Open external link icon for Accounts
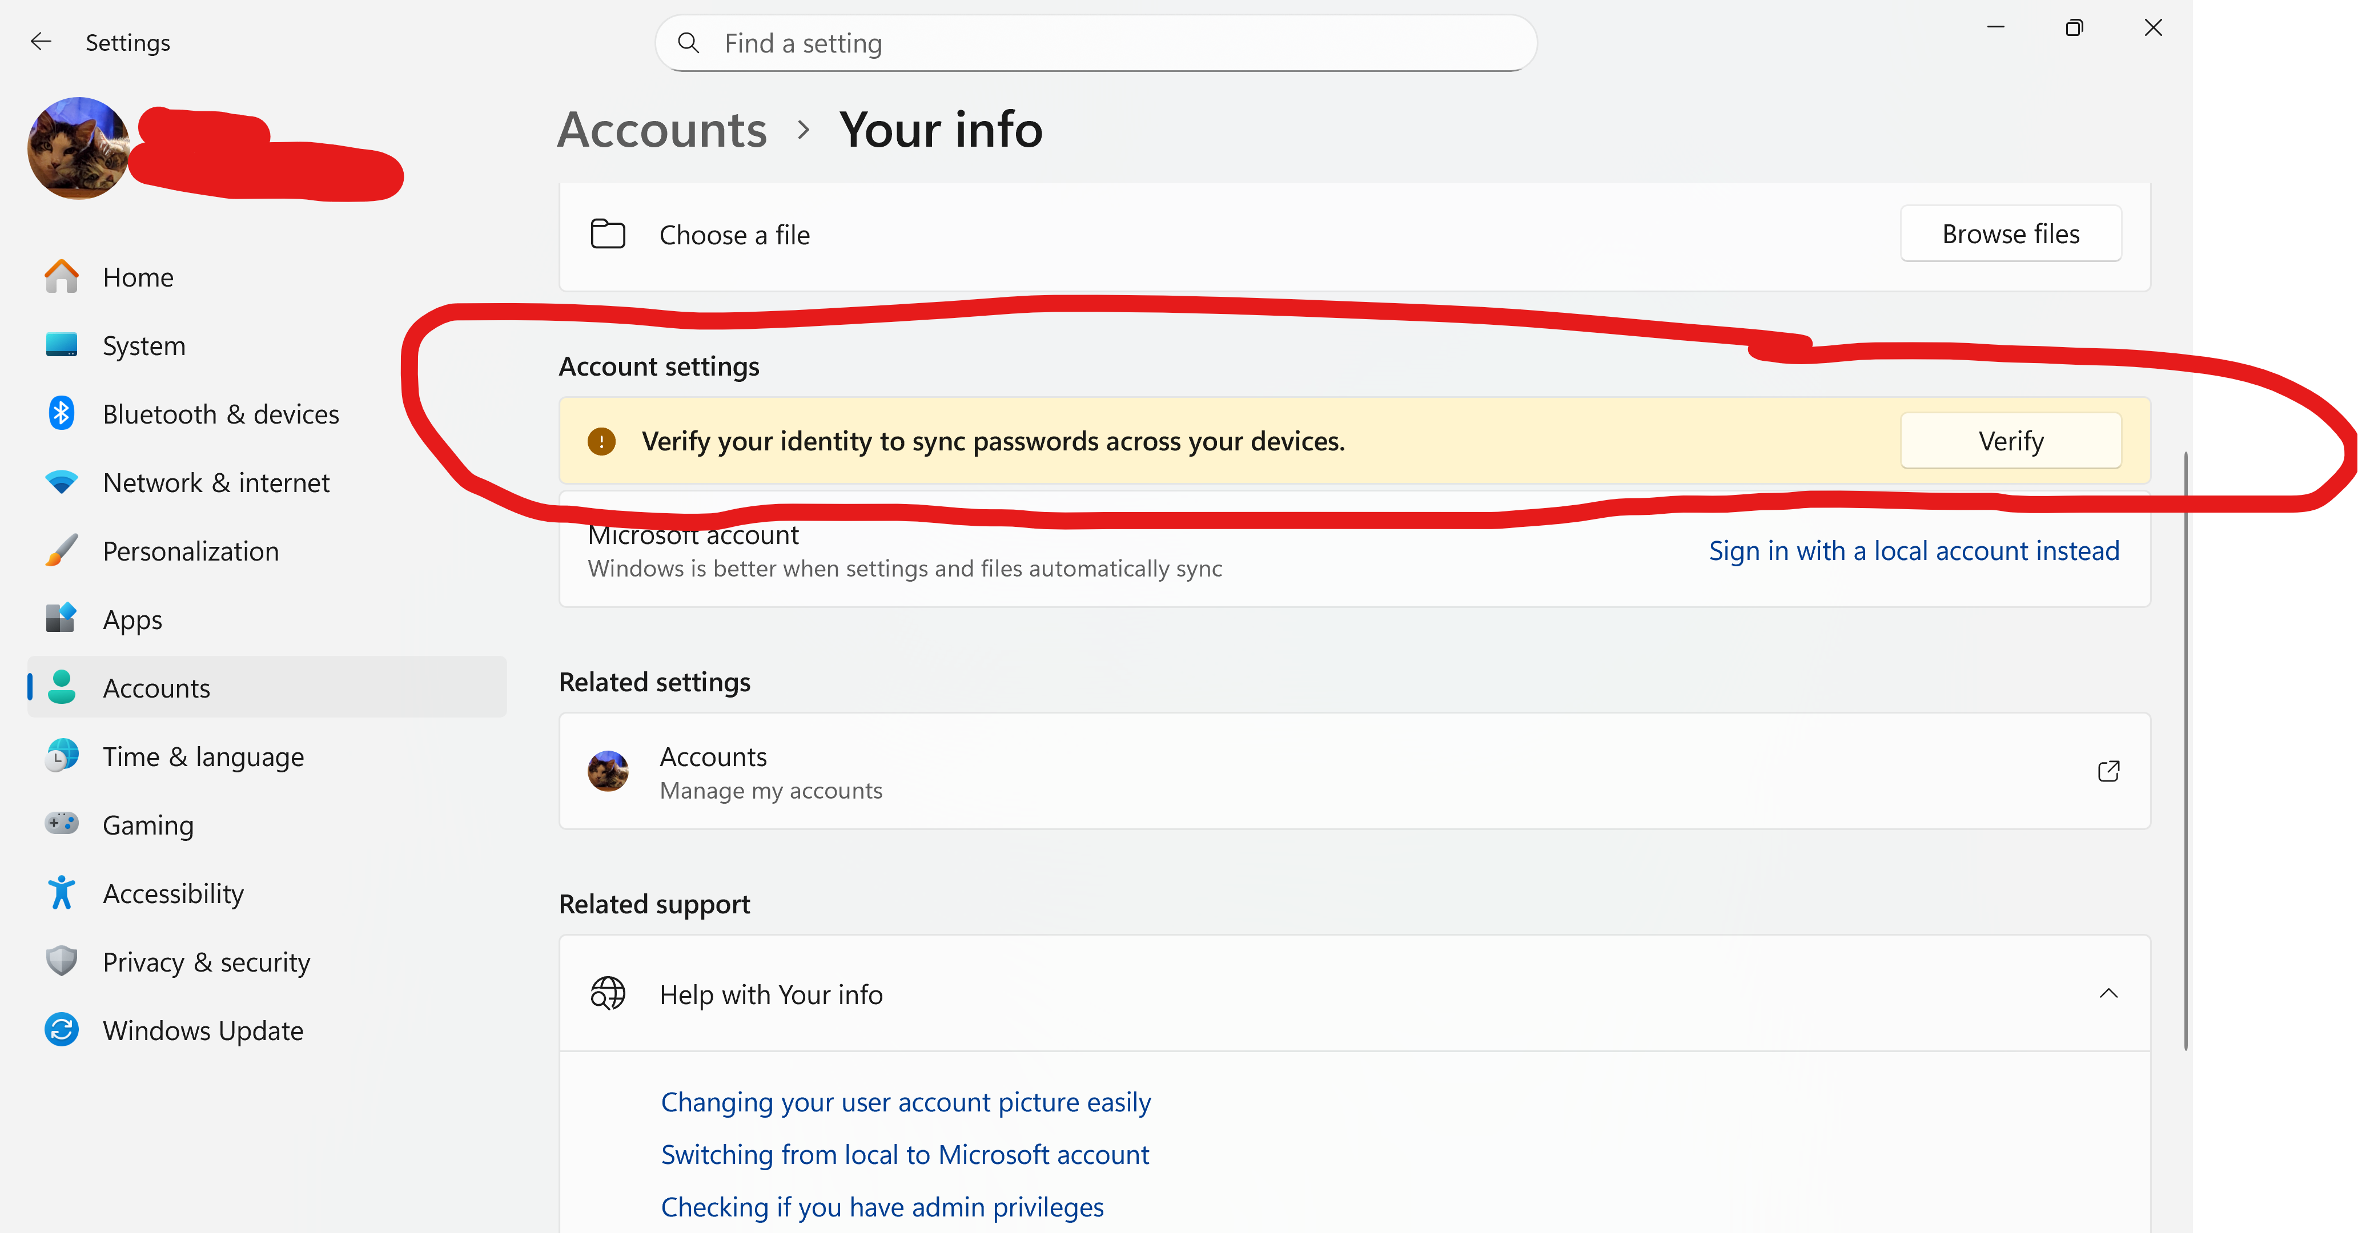 [2108, 771]
